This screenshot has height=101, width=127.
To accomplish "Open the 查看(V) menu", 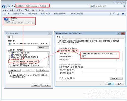I will 19,10.
